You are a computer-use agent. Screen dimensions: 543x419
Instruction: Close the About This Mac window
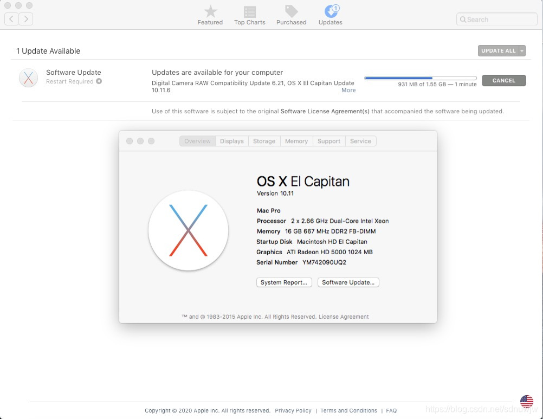[130, 141]
